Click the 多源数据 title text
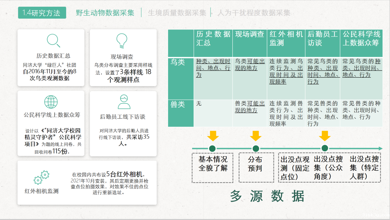Image resolution: width=390 pixels, height=220 pixels. click(x=267, y=196)
